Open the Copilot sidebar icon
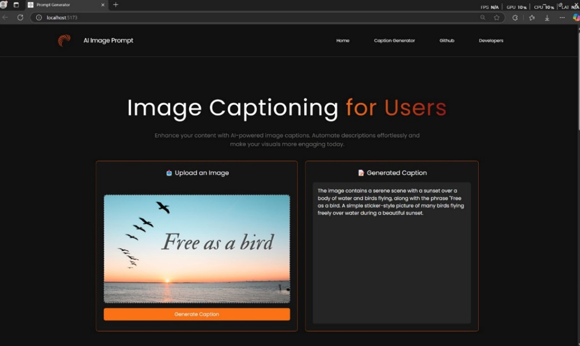Screen dimensions: 580x346 [x=576, y=17]
